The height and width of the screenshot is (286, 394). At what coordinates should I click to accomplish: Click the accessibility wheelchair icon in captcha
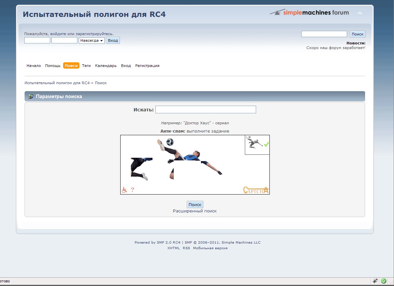pos(124,190)
